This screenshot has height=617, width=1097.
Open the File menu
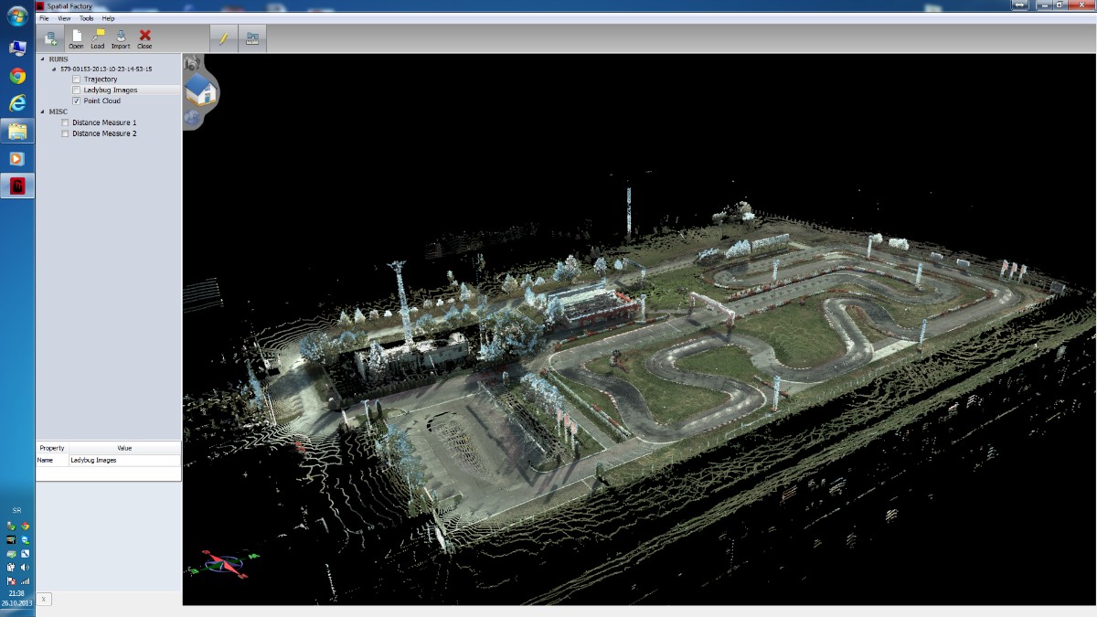click(44, 18)
